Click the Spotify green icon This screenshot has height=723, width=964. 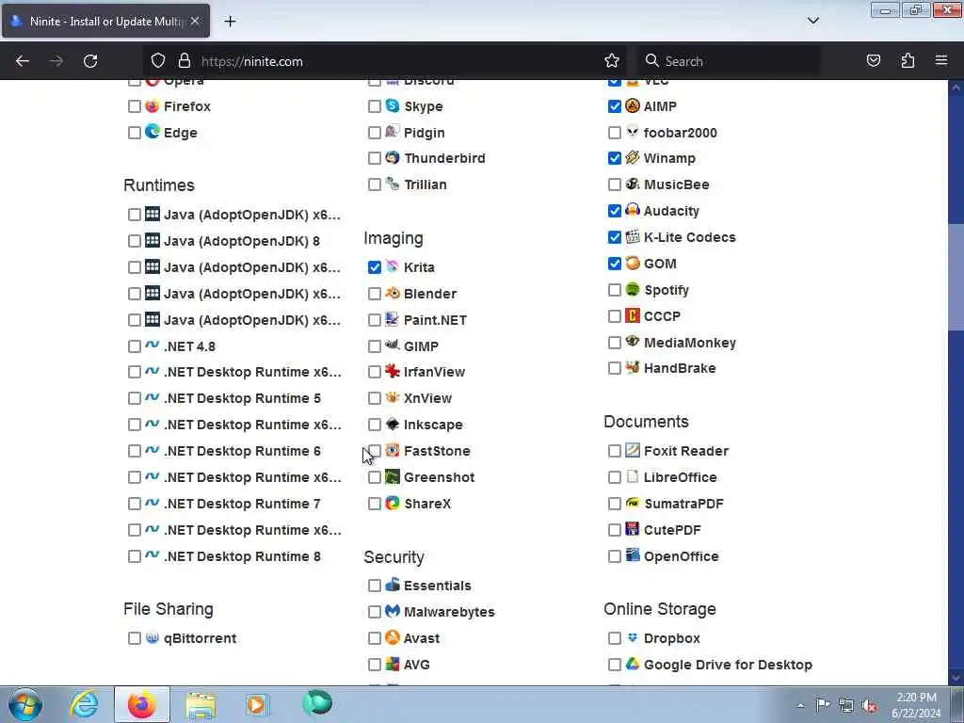point(633,289)
